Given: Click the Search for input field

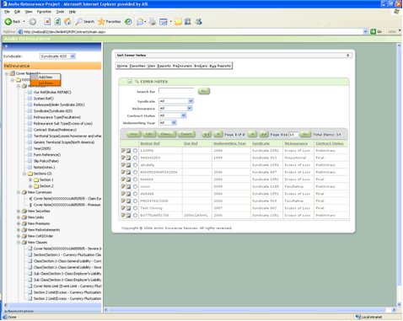Looking at the screenshot, I should click(176, 91).
